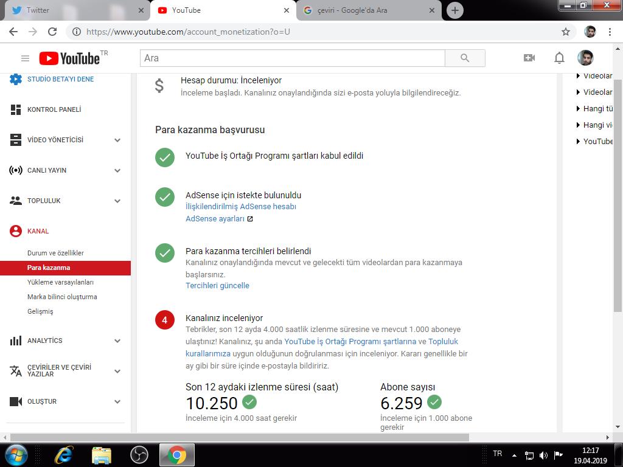
Task: Open the create video camera icon
Action: (x=529, y=58)
